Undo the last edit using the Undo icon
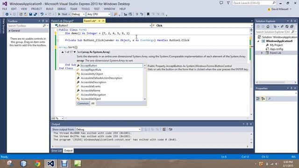Image resolution: width=299 pixels, height=168 pixels. click(x=42, y=14)
